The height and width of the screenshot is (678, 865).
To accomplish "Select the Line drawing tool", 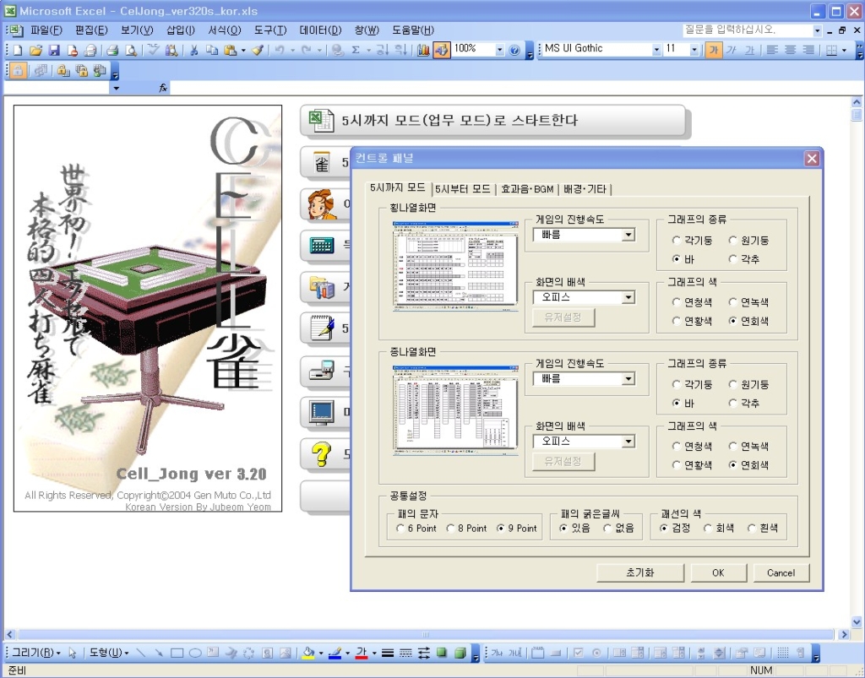I will [x=141, y=654].
